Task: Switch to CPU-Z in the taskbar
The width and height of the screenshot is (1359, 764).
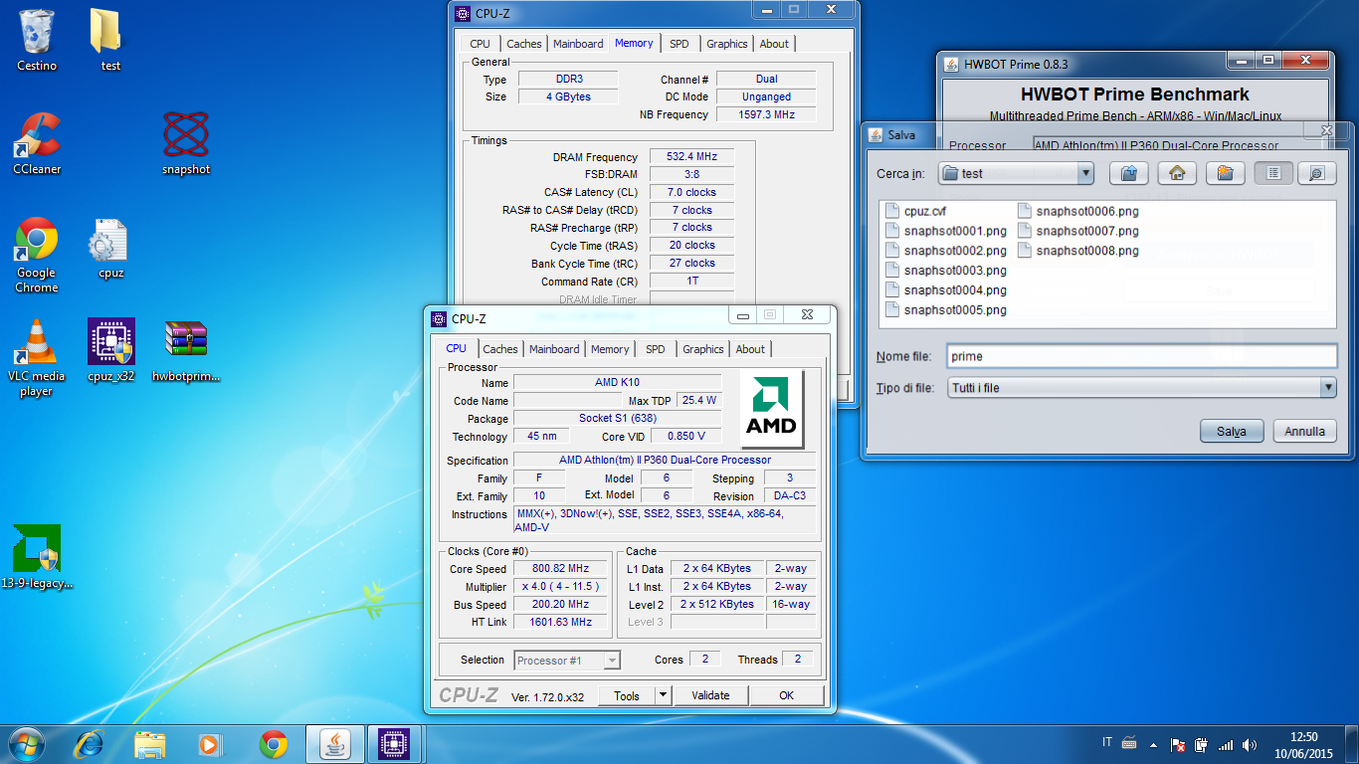Action: click(x=396, y=744)
